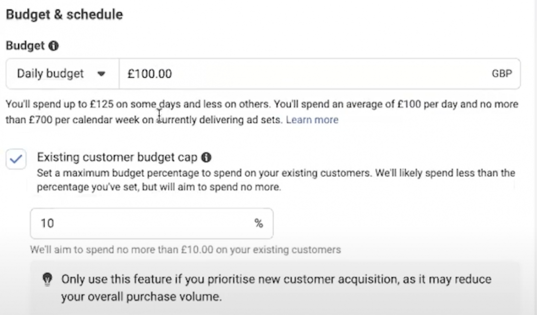Click the 'your overall purchase volume' tip line
Screen dimensions: 537x315
(141, 297)
